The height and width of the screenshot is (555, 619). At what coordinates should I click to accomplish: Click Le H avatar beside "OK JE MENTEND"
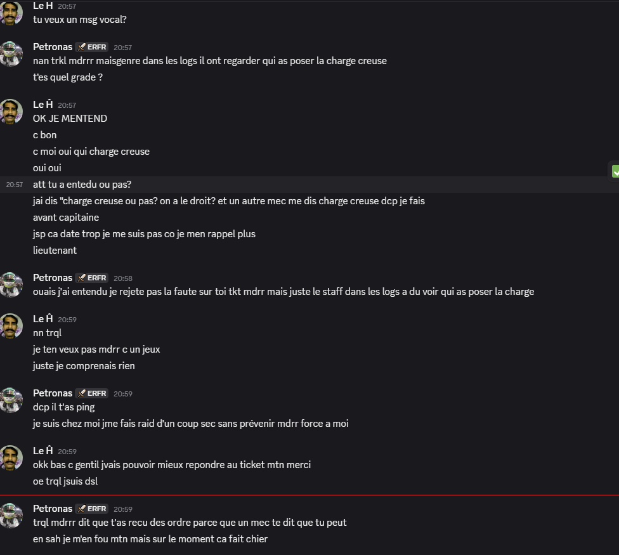click(x=11, y=112)
